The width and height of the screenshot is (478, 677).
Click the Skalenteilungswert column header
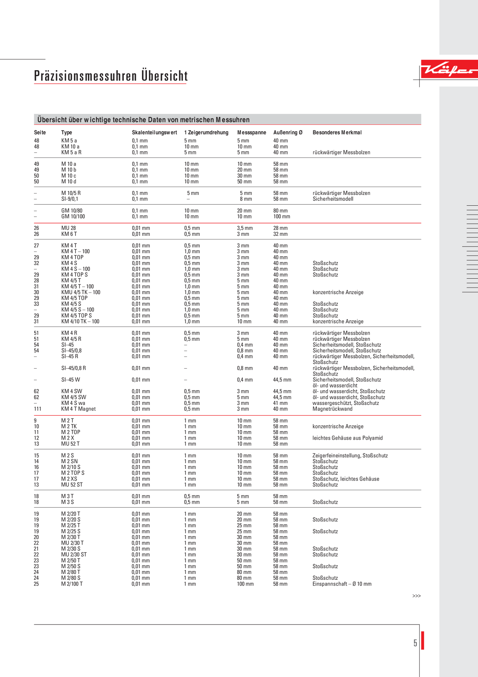click(154, 132)
